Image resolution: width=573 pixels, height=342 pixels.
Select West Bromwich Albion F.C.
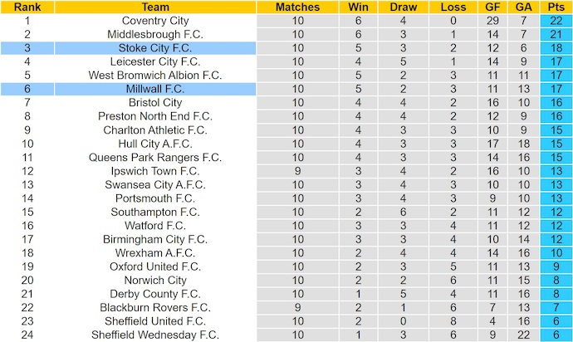(x=154, y=76)
